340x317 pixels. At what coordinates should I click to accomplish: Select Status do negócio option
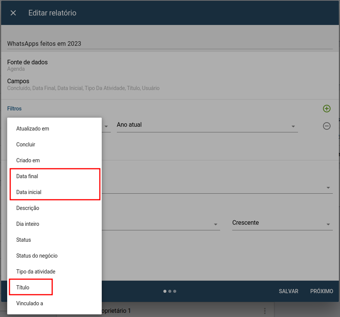54,256
